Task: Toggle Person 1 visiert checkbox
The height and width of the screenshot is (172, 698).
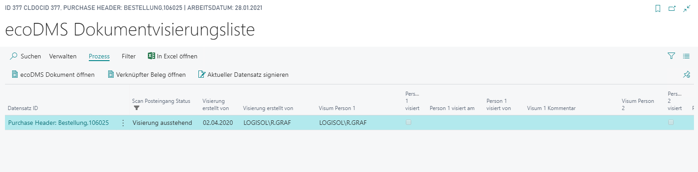Action: click(409, 122)
